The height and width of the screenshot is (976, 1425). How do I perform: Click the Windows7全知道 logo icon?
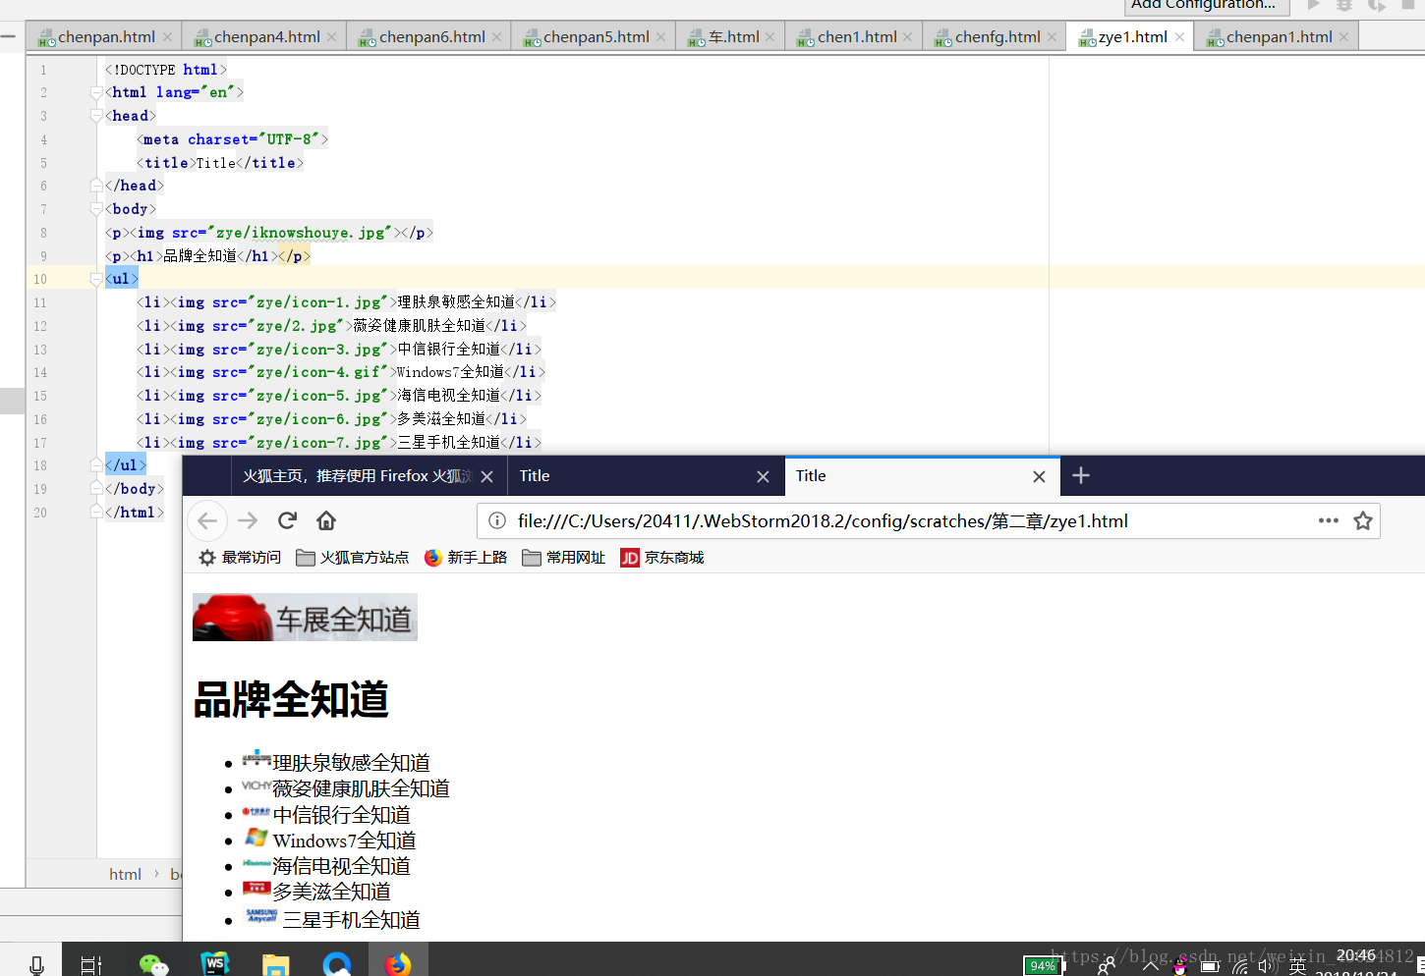point(256,838)
